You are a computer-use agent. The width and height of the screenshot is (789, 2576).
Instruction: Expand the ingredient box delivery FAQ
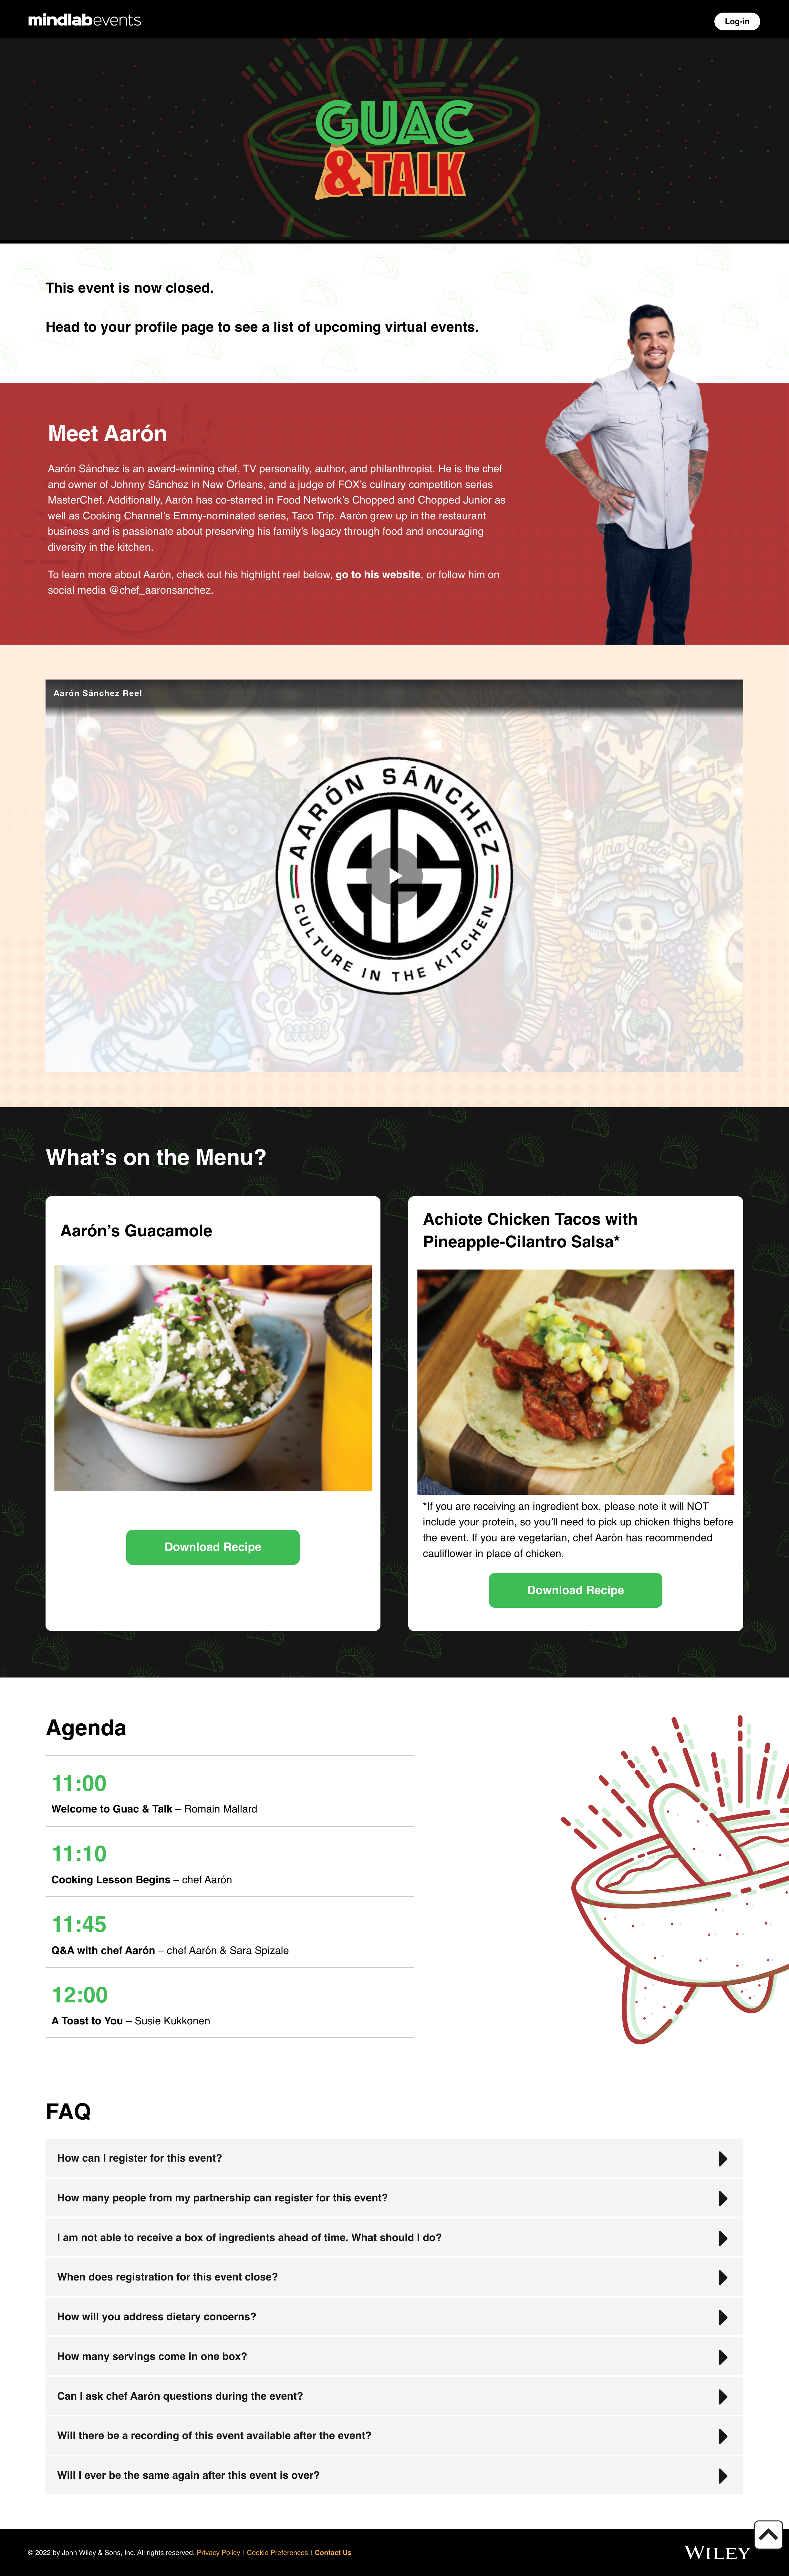tap(394, 2237)
